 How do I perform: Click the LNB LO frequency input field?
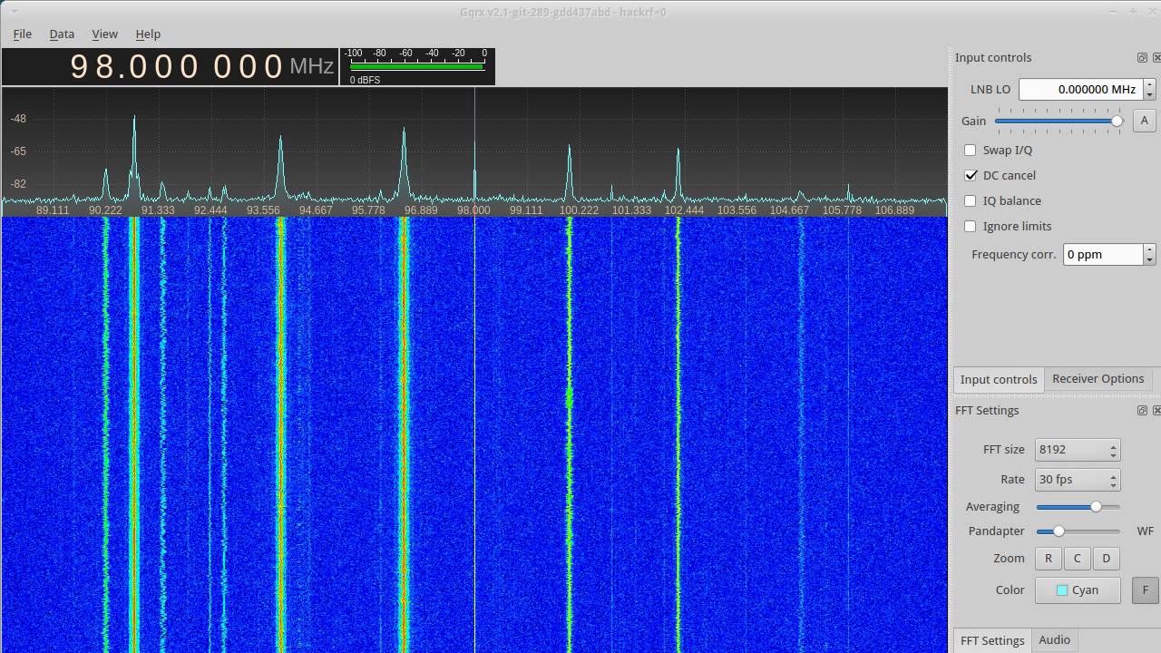pyautogui.click(x=1079, y=89)
